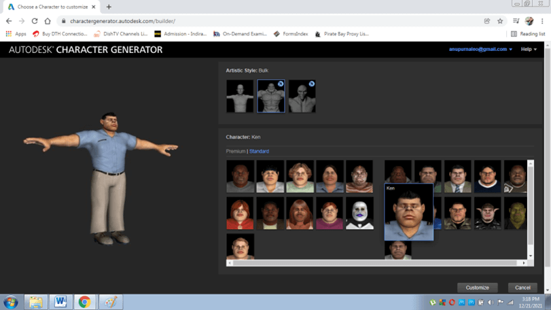Open the anupurnaleo@gmail.com account dropdown
The width and height of the screenshot is (551, 310).
pos(480,49)
